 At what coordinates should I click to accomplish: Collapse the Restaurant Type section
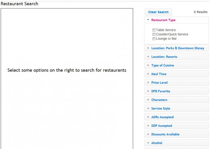(x=163, y=20)
